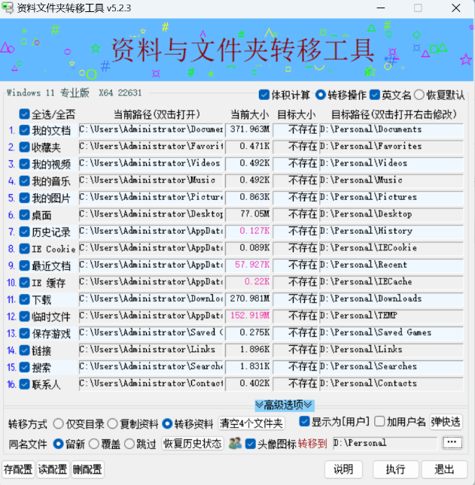Click the 存配置 button
The width and height of the screenshot is (475, 485).
pos(18,469)
